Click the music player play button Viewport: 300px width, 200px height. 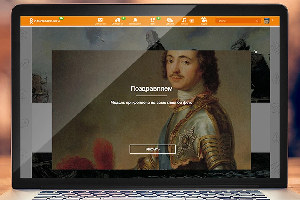coord(192,21)
